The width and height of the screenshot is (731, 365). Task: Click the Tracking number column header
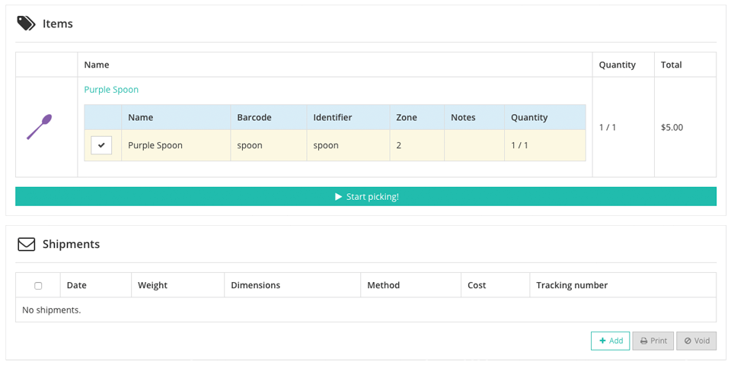[623, 285]
